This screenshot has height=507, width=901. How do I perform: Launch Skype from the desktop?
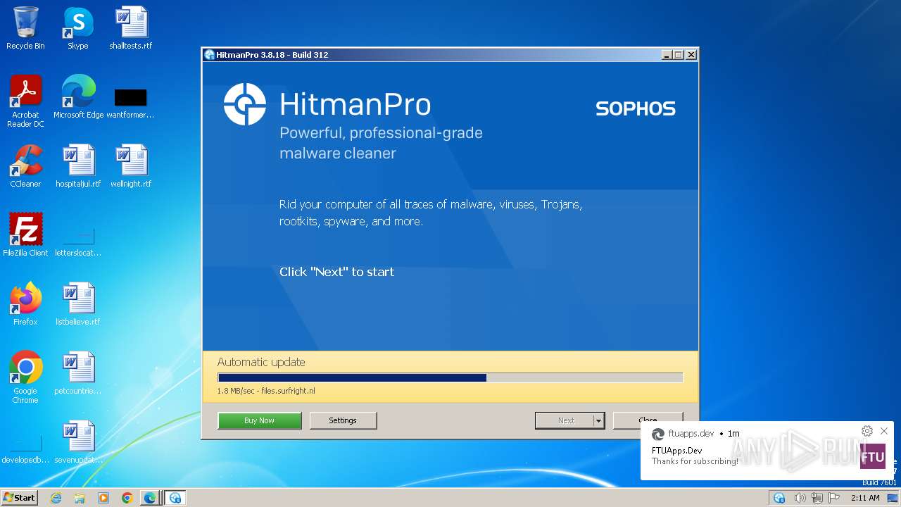78,28
